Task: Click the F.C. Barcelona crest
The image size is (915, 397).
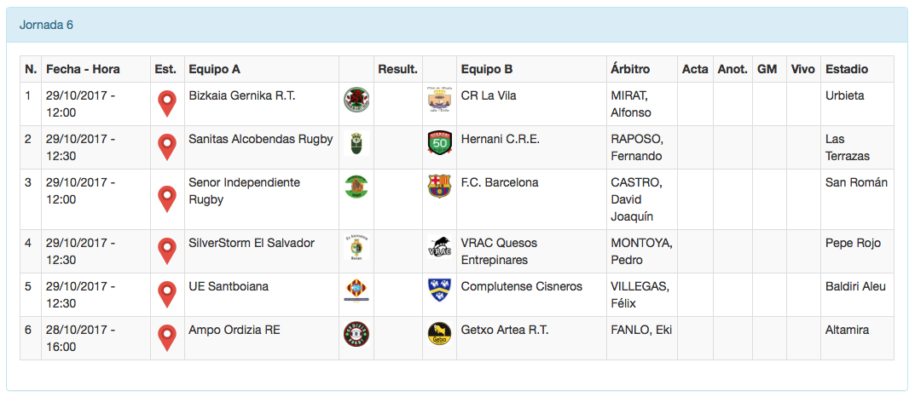Action: pos(439,187)
